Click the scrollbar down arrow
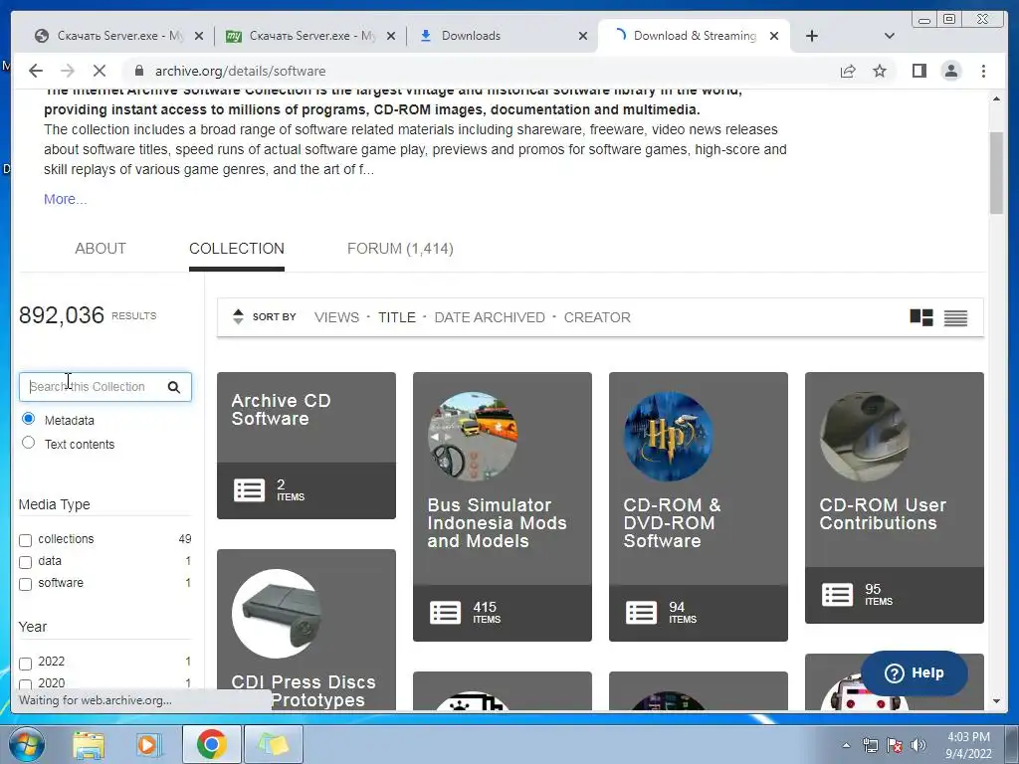Screen dimensions: 1019x764 [x=996, y=701]
